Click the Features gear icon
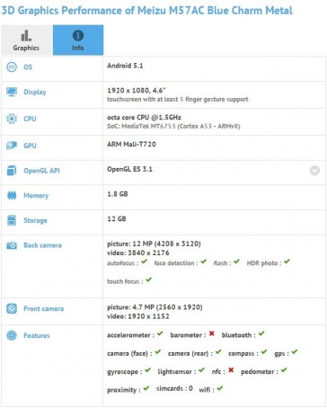 12,335
